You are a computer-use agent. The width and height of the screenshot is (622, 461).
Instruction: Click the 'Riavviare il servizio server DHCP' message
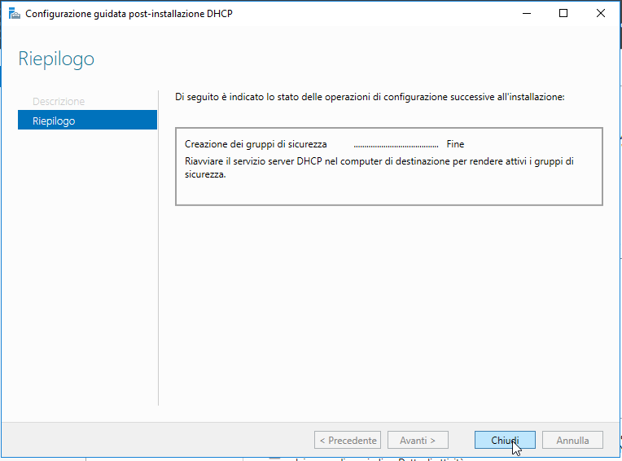click(379, 168)
